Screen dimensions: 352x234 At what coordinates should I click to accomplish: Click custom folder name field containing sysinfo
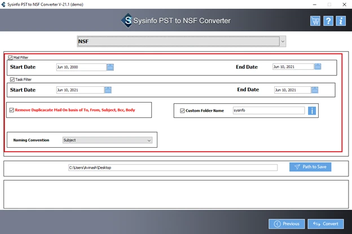click(x=269, y=111)
